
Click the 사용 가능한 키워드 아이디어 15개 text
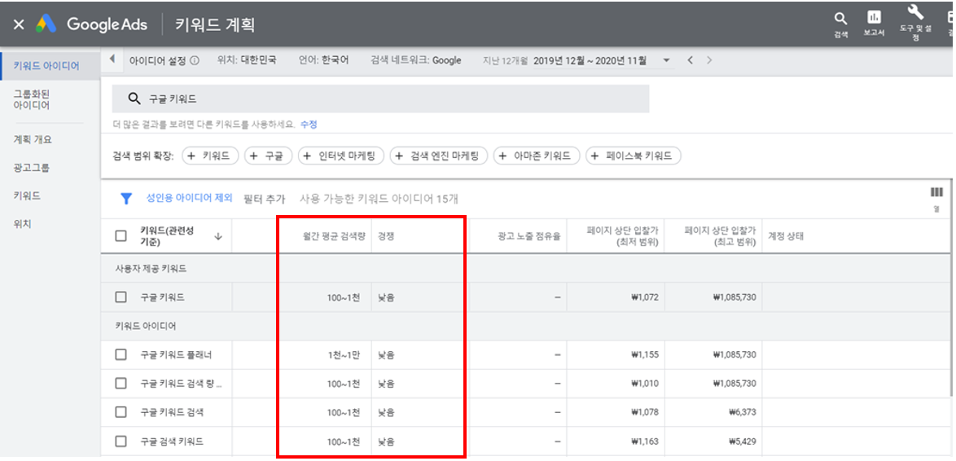pyautogui.click(x=379, y=198)
